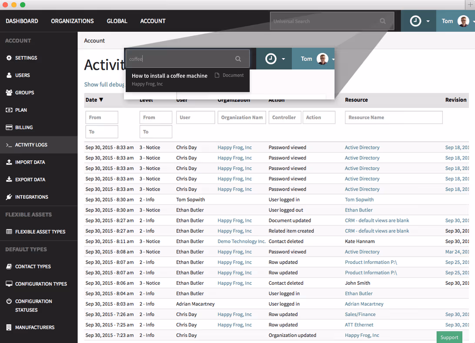This screenshot has width=475, height=343.
Task: Click the Integrations plug icon
Action: (x=9, y=197)
